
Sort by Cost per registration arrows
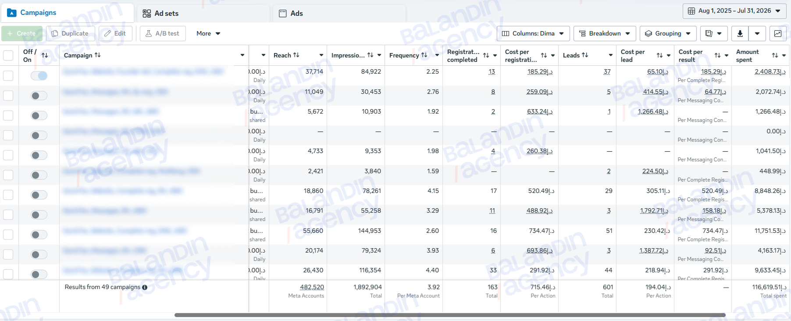544,55
